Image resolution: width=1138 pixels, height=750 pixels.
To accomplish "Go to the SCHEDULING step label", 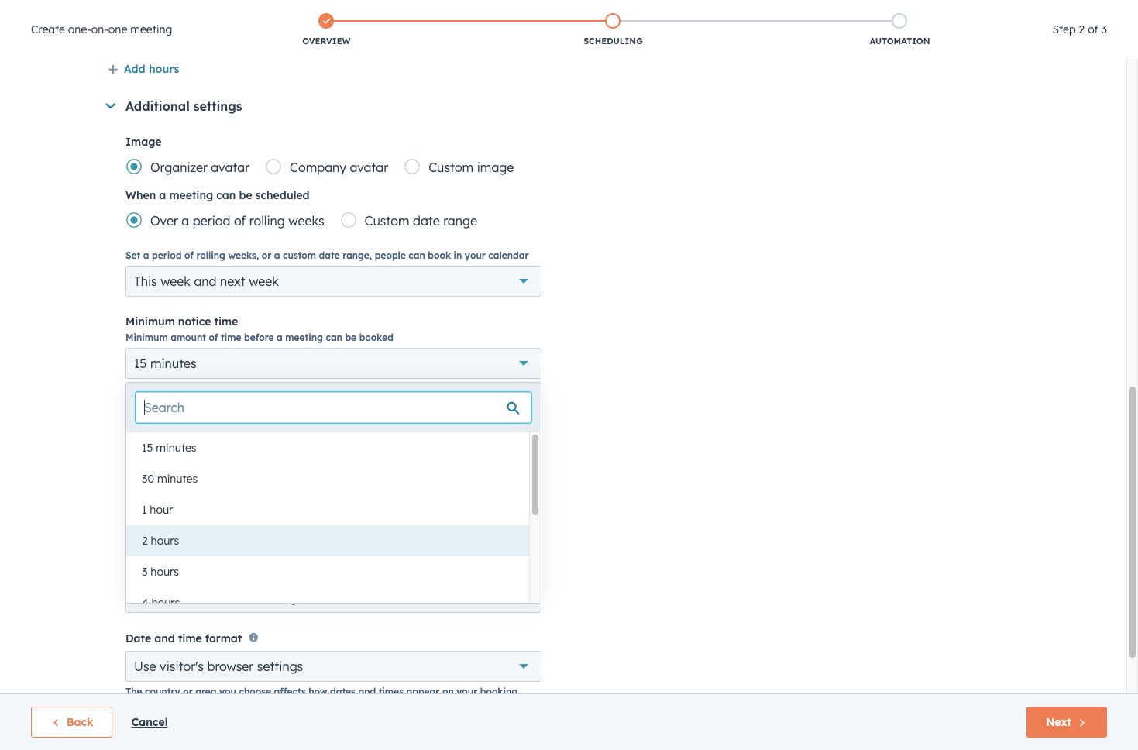I will pyautogui.click(x=613, y=41).
